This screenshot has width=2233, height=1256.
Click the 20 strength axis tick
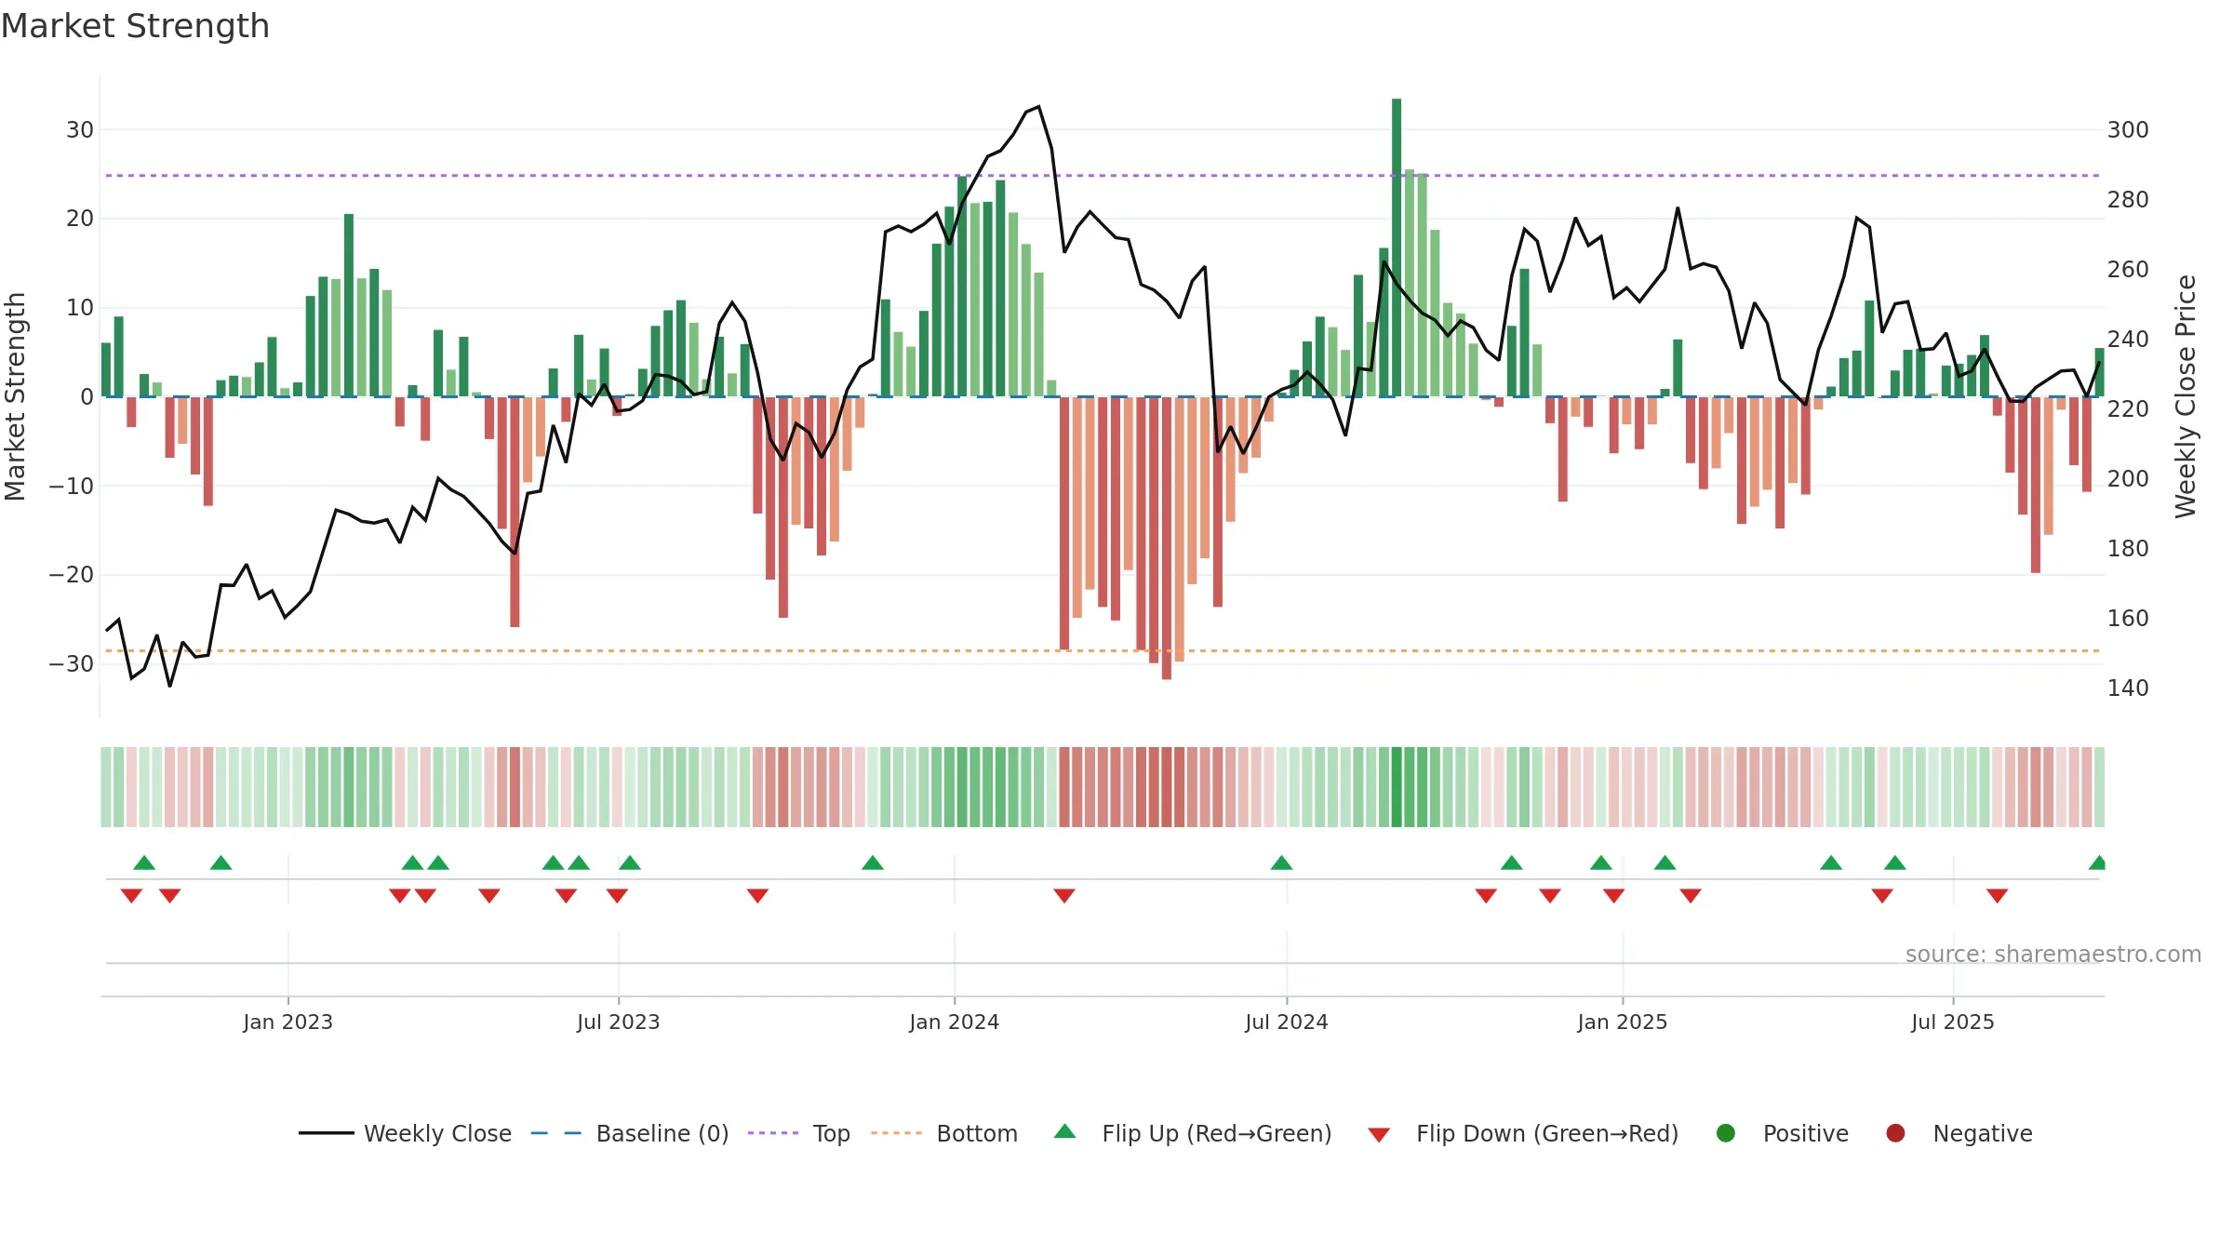click(80, 219)
